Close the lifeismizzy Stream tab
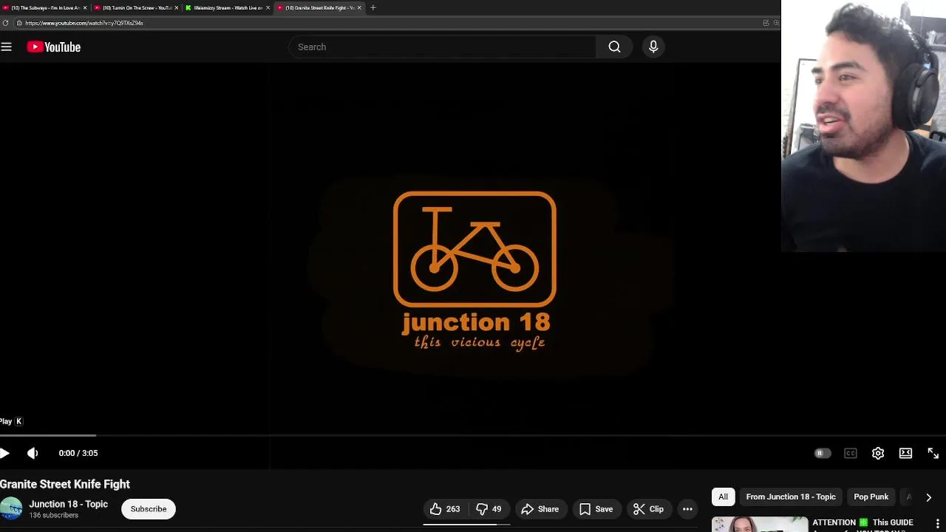Screen dimensions: 946x532 point(268,7)
